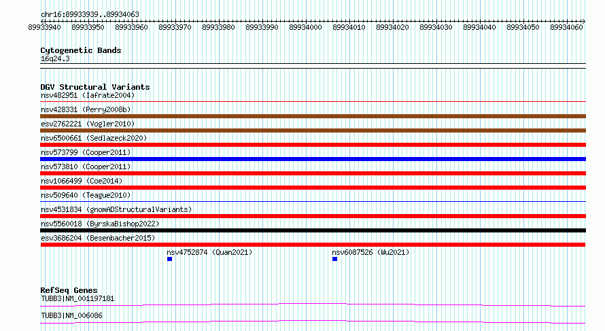Click ruler position 89933950

(88, 27)
